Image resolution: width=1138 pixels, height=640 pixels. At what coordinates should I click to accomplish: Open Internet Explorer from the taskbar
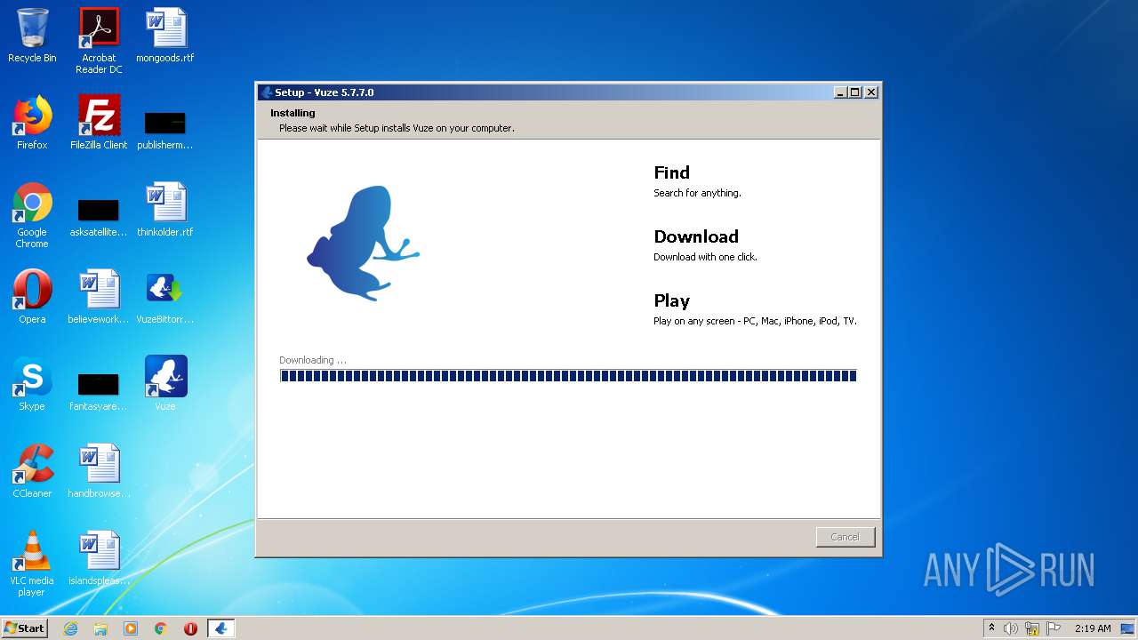click(71, 628)
